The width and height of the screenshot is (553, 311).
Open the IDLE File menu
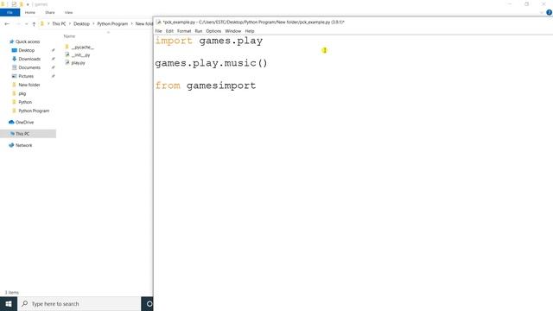point(158,31)
